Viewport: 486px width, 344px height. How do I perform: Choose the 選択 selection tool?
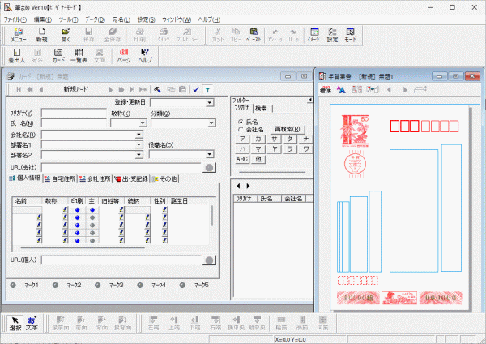15,323
